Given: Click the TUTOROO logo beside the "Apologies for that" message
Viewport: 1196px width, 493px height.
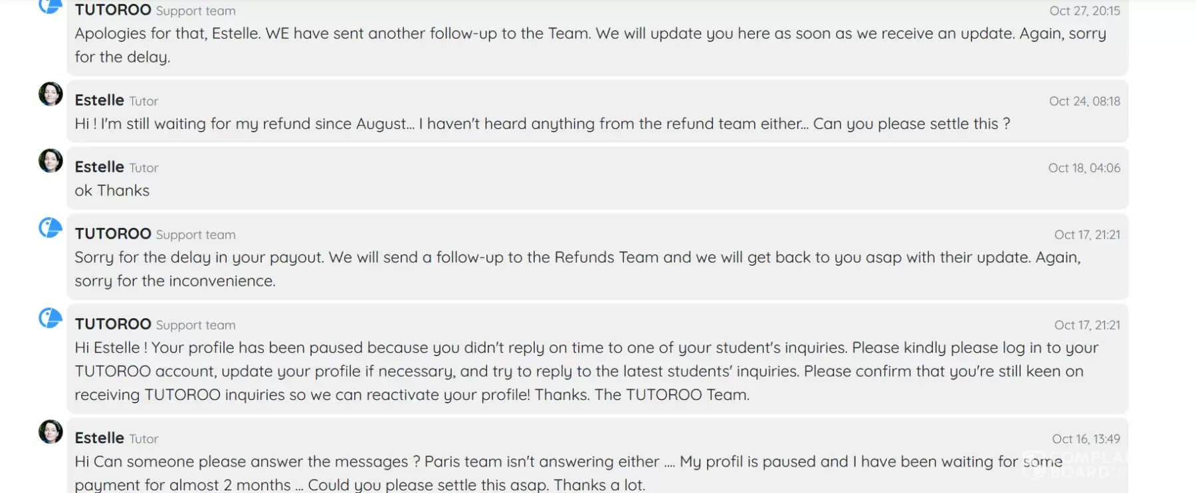Looking at the screenshot, I should tap(50, 5).
